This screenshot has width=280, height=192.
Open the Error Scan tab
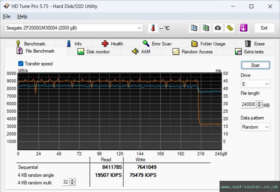[x=157, y=44]
